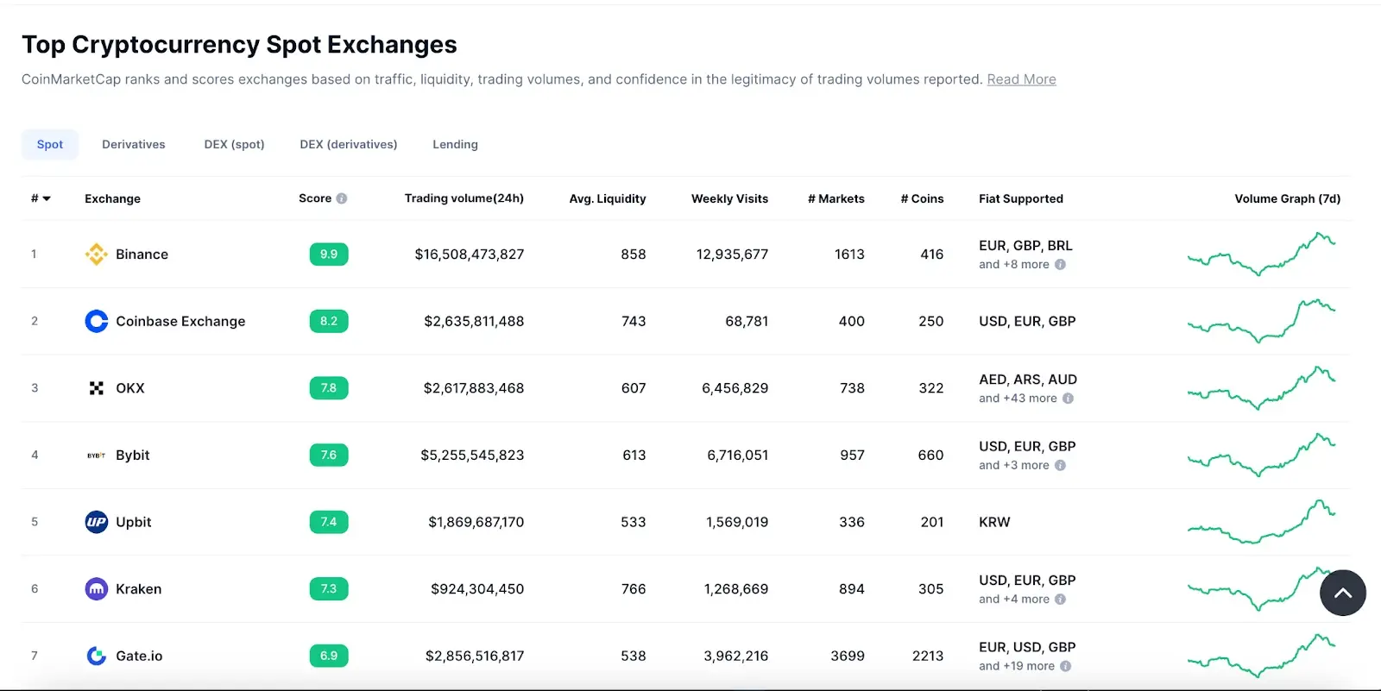
Task: Click the OKX 7.8 score badge
Action: (329, 388)
